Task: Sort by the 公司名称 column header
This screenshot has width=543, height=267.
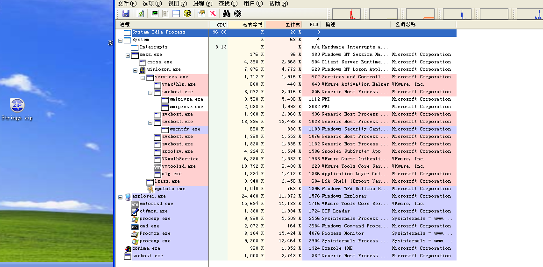Action: click(423, 25)
